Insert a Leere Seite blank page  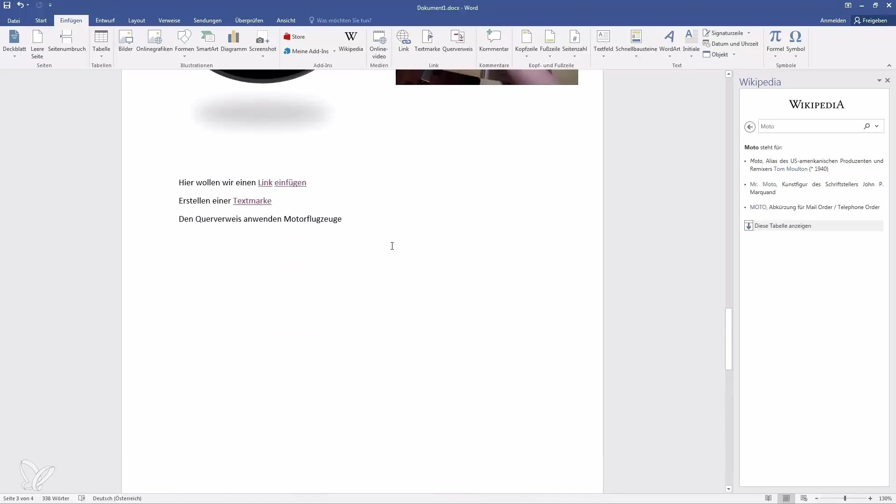37,44
